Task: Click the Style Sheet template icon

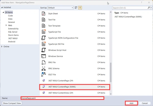Action: [43, 14]
